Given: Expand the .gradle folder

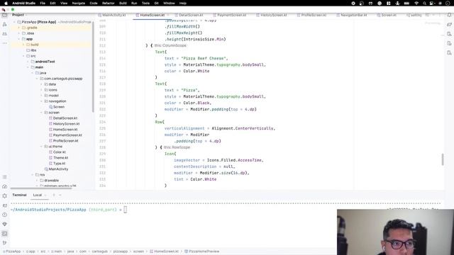Looking at the screenshot, I should pos(19,28).
